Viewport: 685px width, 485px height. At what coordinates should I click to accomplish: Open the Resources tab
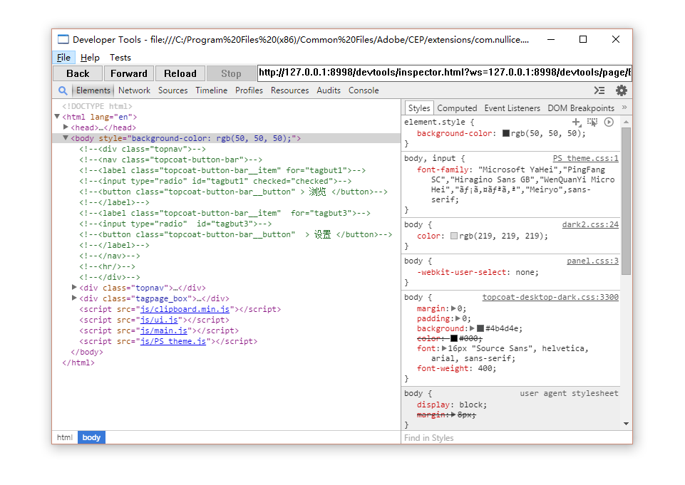point(289,90)
